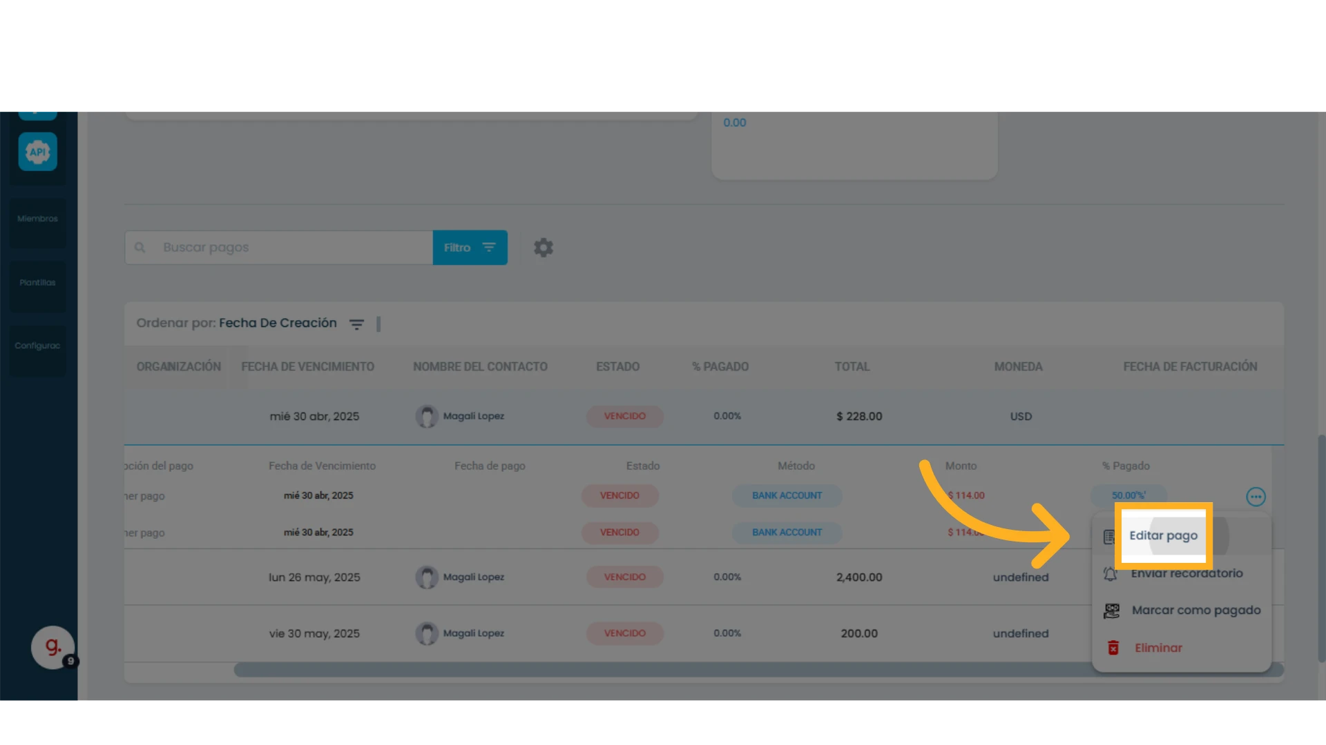Click the gear settings icon beside Filtro
1326x745 pixels.
click(544, 248)
